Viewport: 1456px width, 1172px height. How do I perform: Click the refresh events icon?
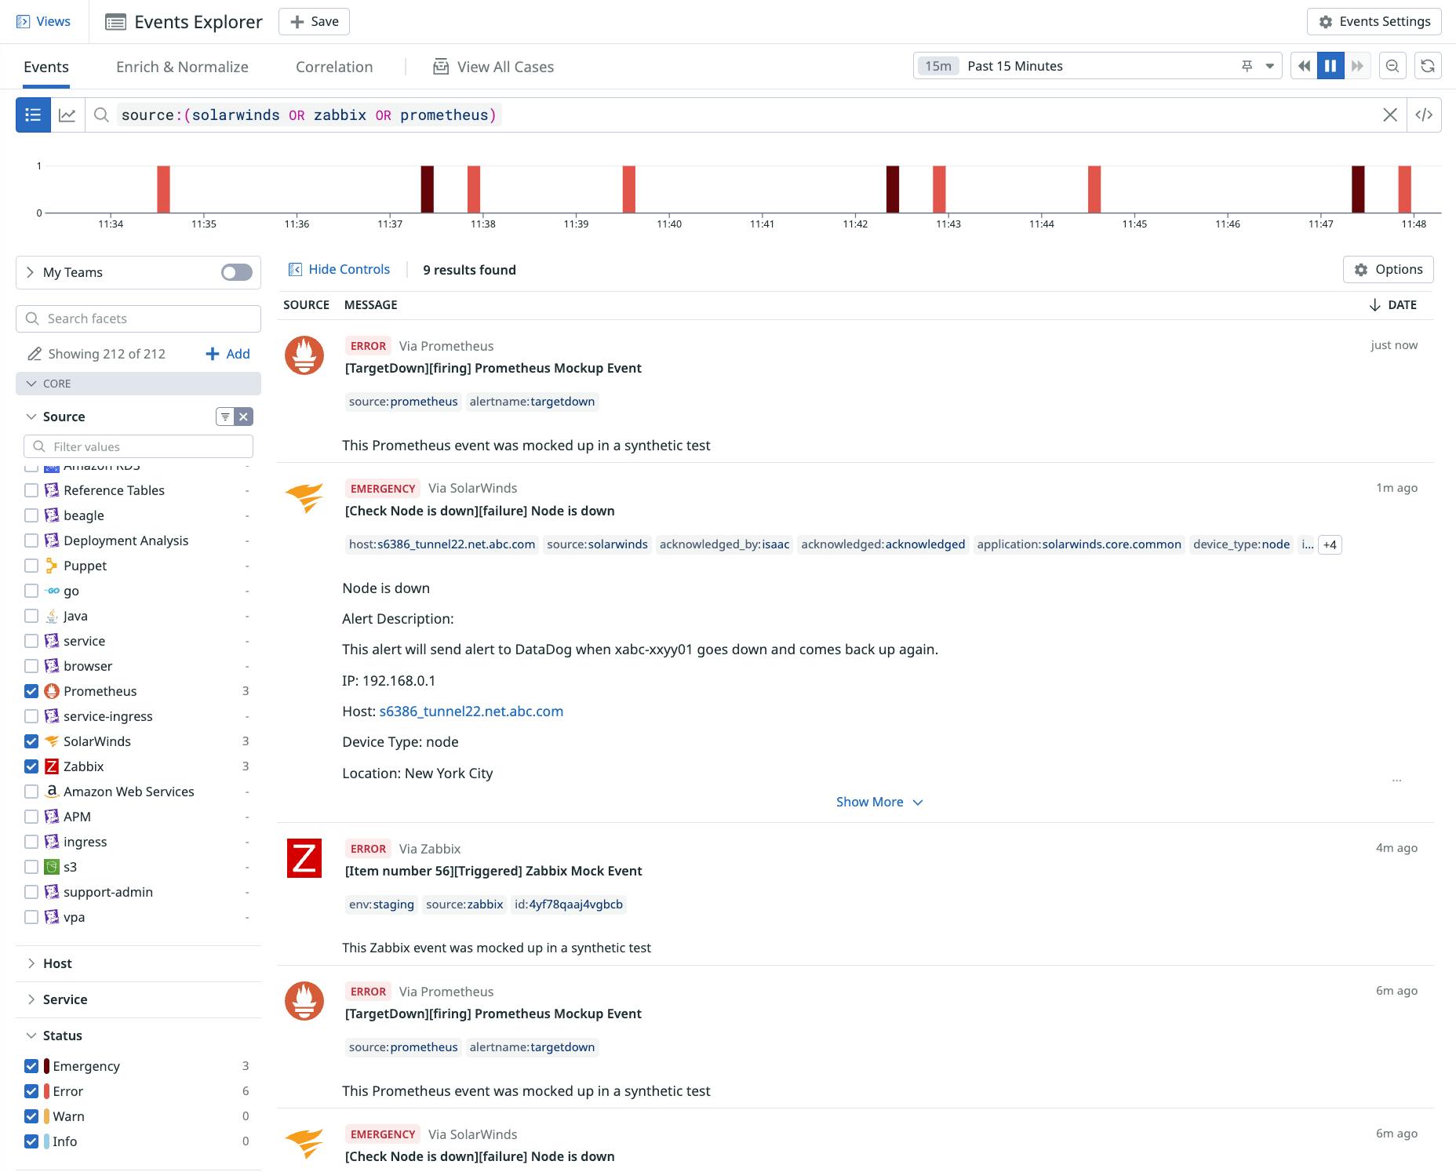pyautogui.click(x=1429, y=66)
